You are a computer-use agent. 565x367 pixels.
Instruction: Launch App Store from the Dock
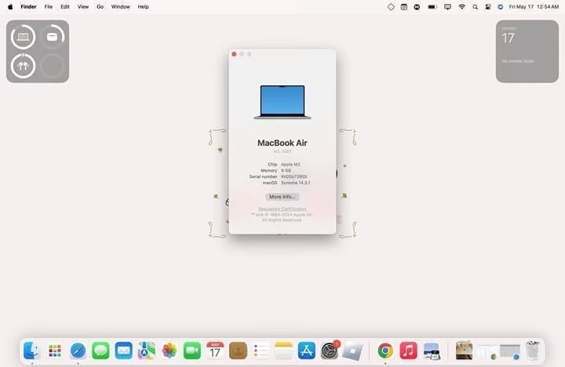click(x=307, y=351)
